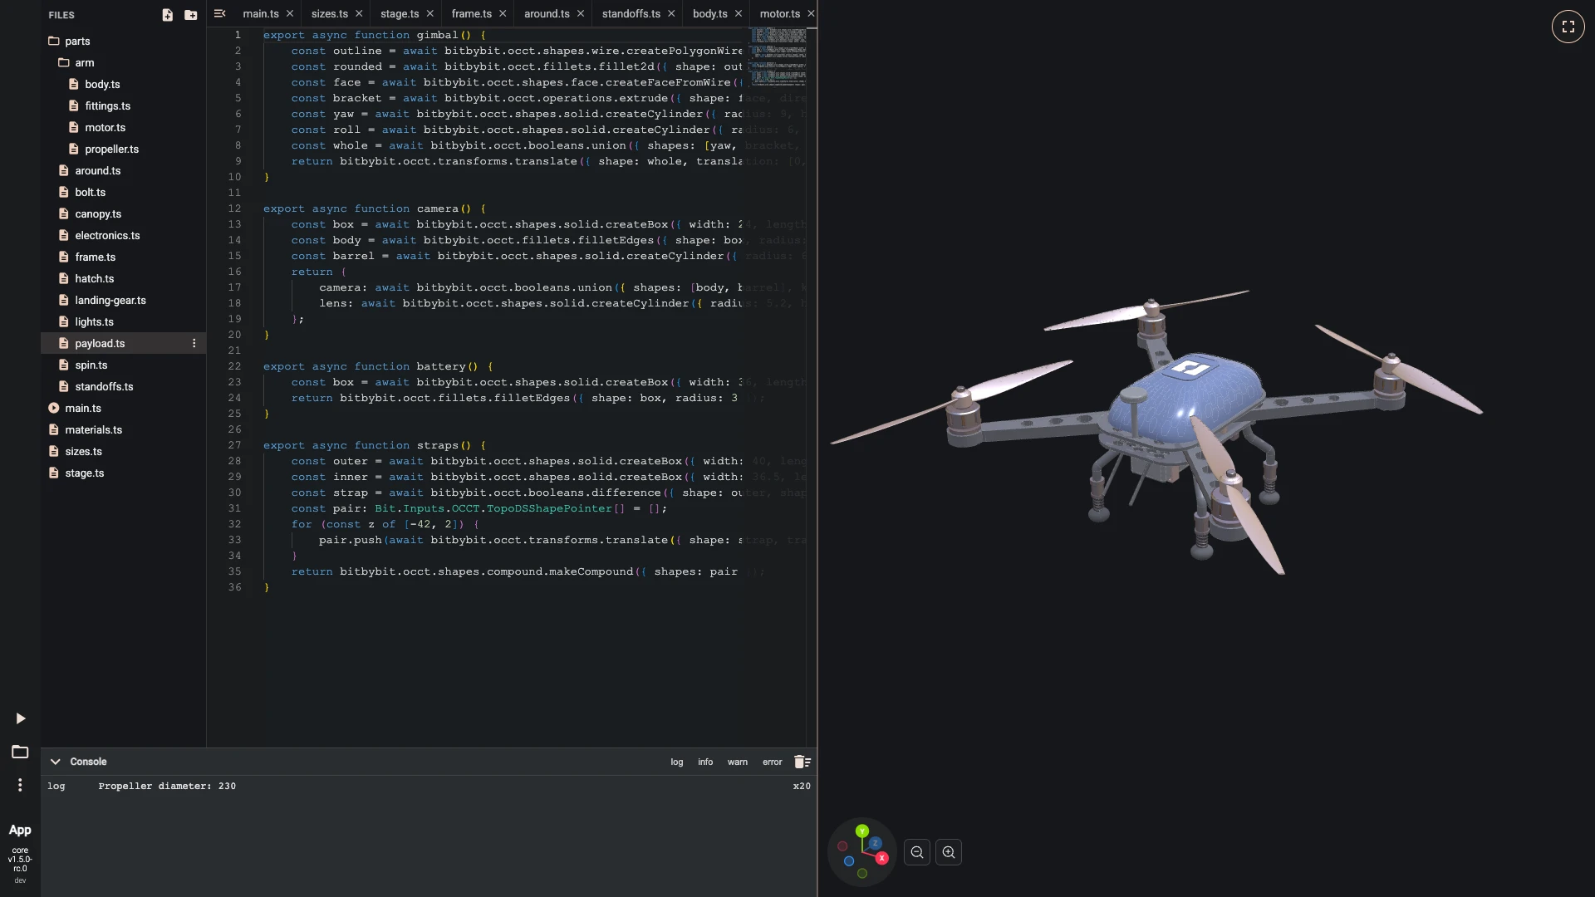The width and height of the screenshot is (1595, 897).
Task: Open main.ts entry file in tree
Action: tap(83, 408)
